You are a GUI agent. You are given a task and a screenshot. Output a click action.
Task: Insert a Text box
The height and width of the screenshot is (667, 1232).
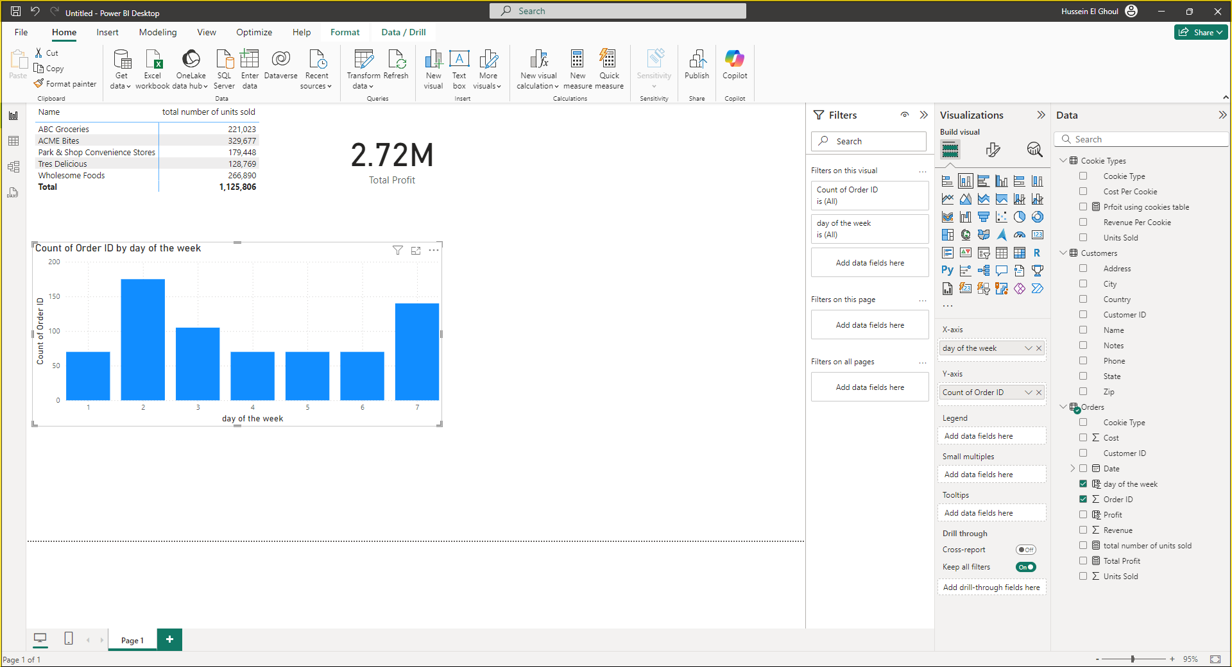[459, 60]
